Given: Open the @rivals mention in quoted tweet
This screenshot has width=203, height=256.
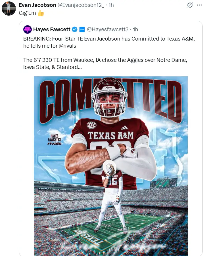Looking at the screenshot, I should 67,46.
